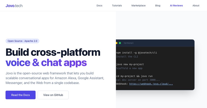Viewport: 207px width, 108px height.
Task: Visit the Blog section
Action: pos(158,5)
